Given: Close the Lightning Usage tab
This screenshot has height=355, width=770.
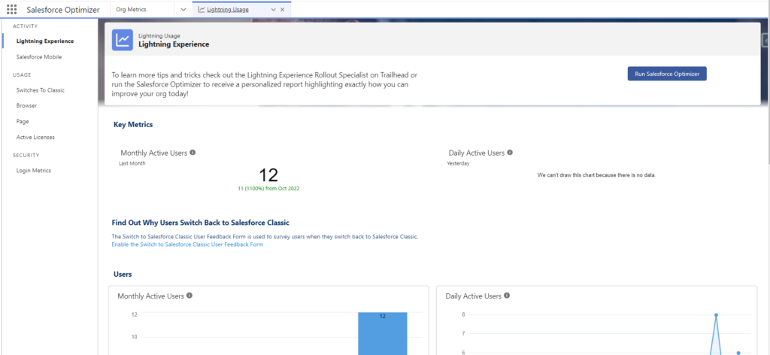Looking at the screenshot, I should coord(282,9).
